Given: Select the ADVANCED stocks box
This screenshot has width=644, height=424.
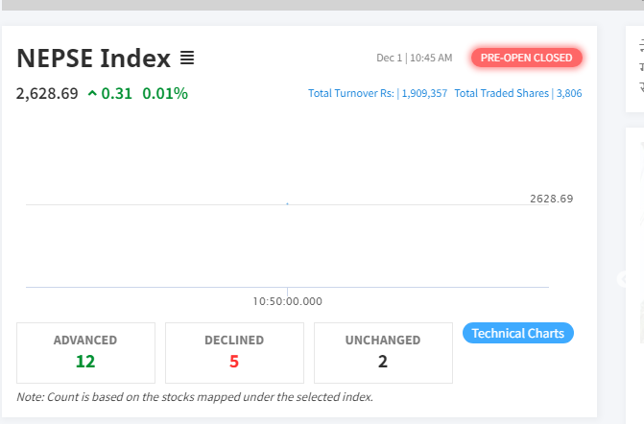Looking at the screenshot, I should tap(85, 352).
